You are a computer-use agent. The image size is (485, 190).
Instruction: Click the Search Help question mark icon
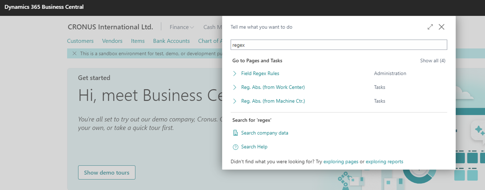[235, 147]
